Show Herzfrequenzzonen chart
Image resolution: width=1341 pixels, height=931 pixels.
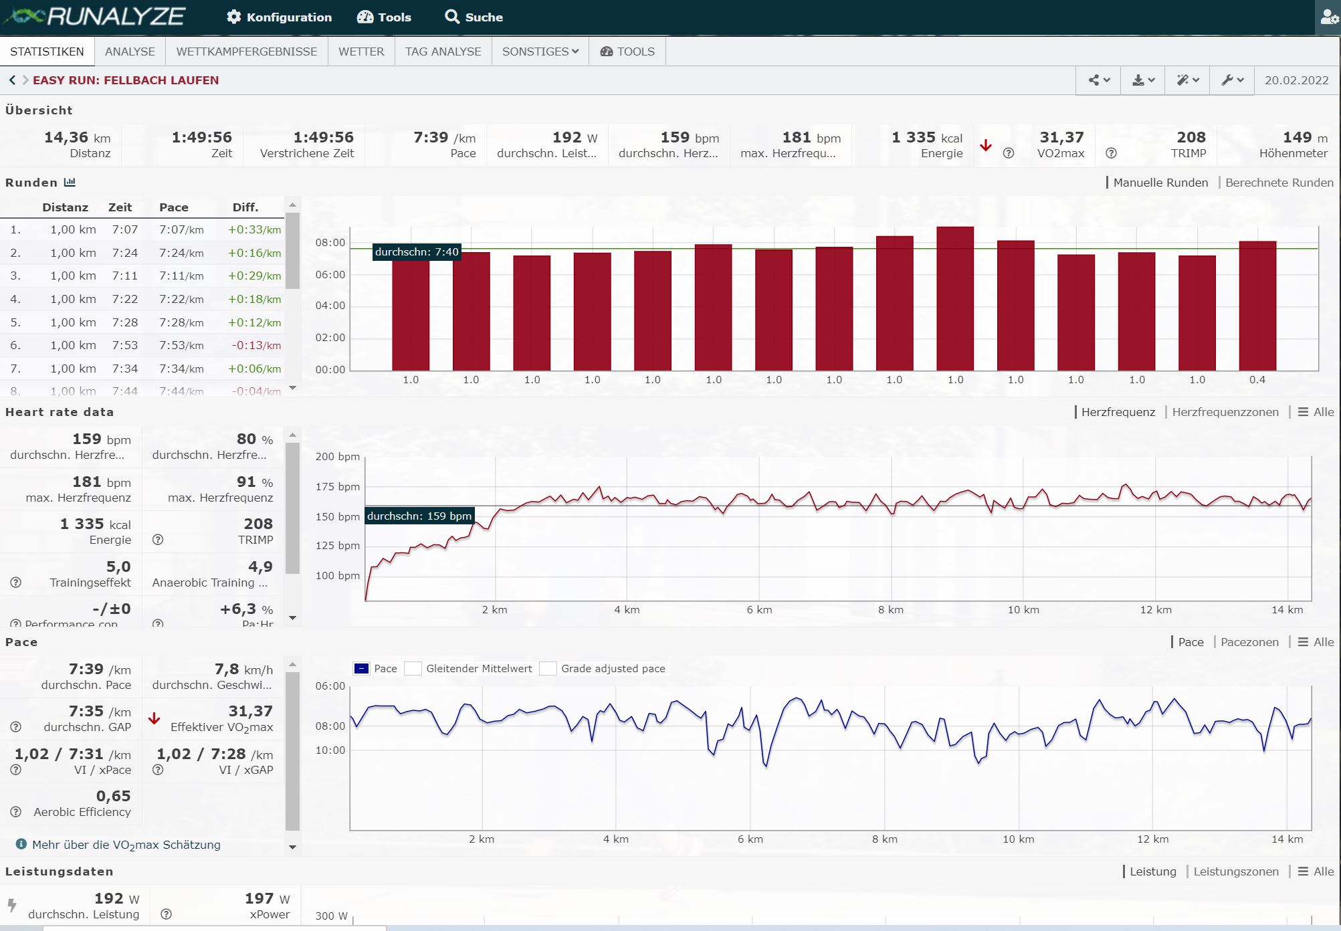(x=1225, y=412)
